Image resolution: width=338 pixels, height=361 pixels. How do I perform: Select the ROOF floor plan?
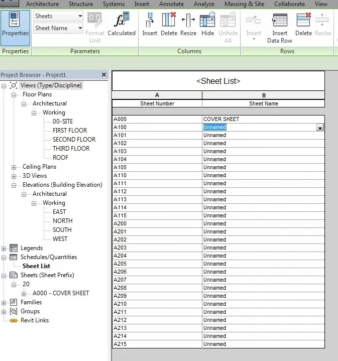60,158
